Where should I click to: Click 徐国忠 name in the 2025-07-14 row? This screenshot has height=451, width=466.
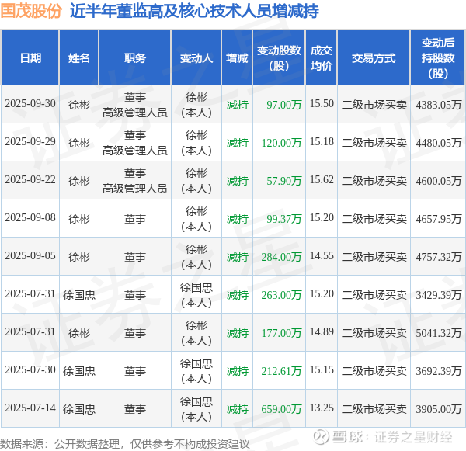pyautogui.click(x=79, y=409)
